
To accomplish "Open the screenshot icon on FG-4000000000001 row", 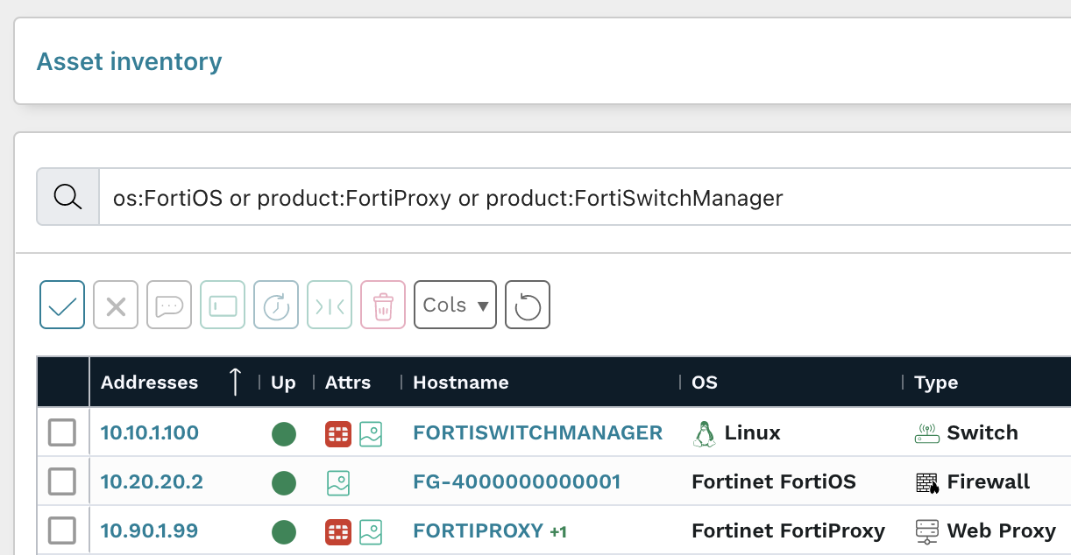I will point(339,481).
